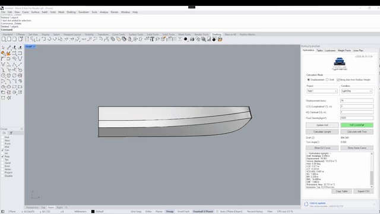Toggle Ortho in status bar
This screenshot has width=380, height=214.
(148, 212)
